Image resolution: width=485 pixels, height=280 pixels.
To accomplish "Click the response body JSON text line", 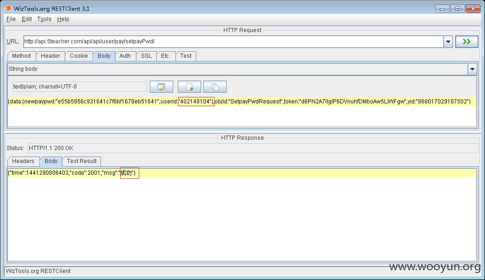I will [72, 173].
